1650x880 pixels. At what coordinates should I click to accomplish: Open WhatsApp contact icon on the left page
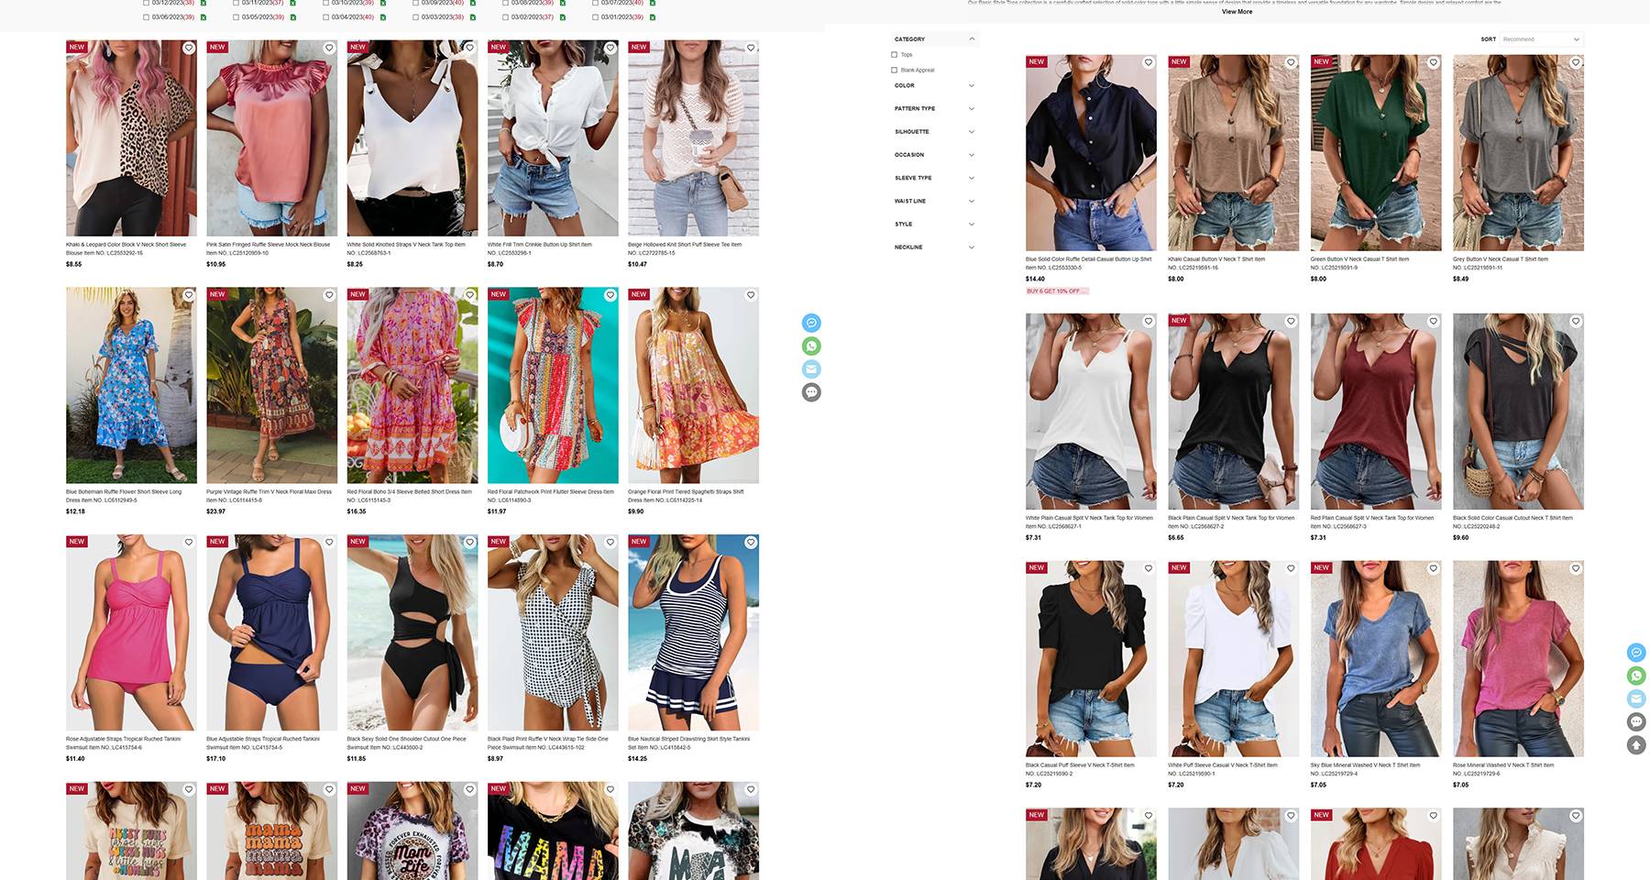[x=811, y=346]
